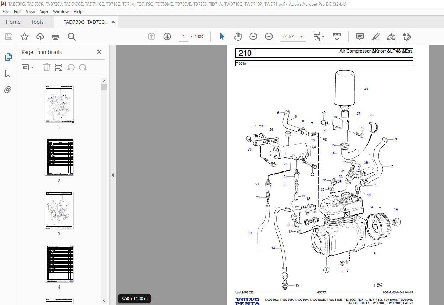Select page 3 thumbnail
Viewport: 444px width, 305px height.
[x=59, y=211]
